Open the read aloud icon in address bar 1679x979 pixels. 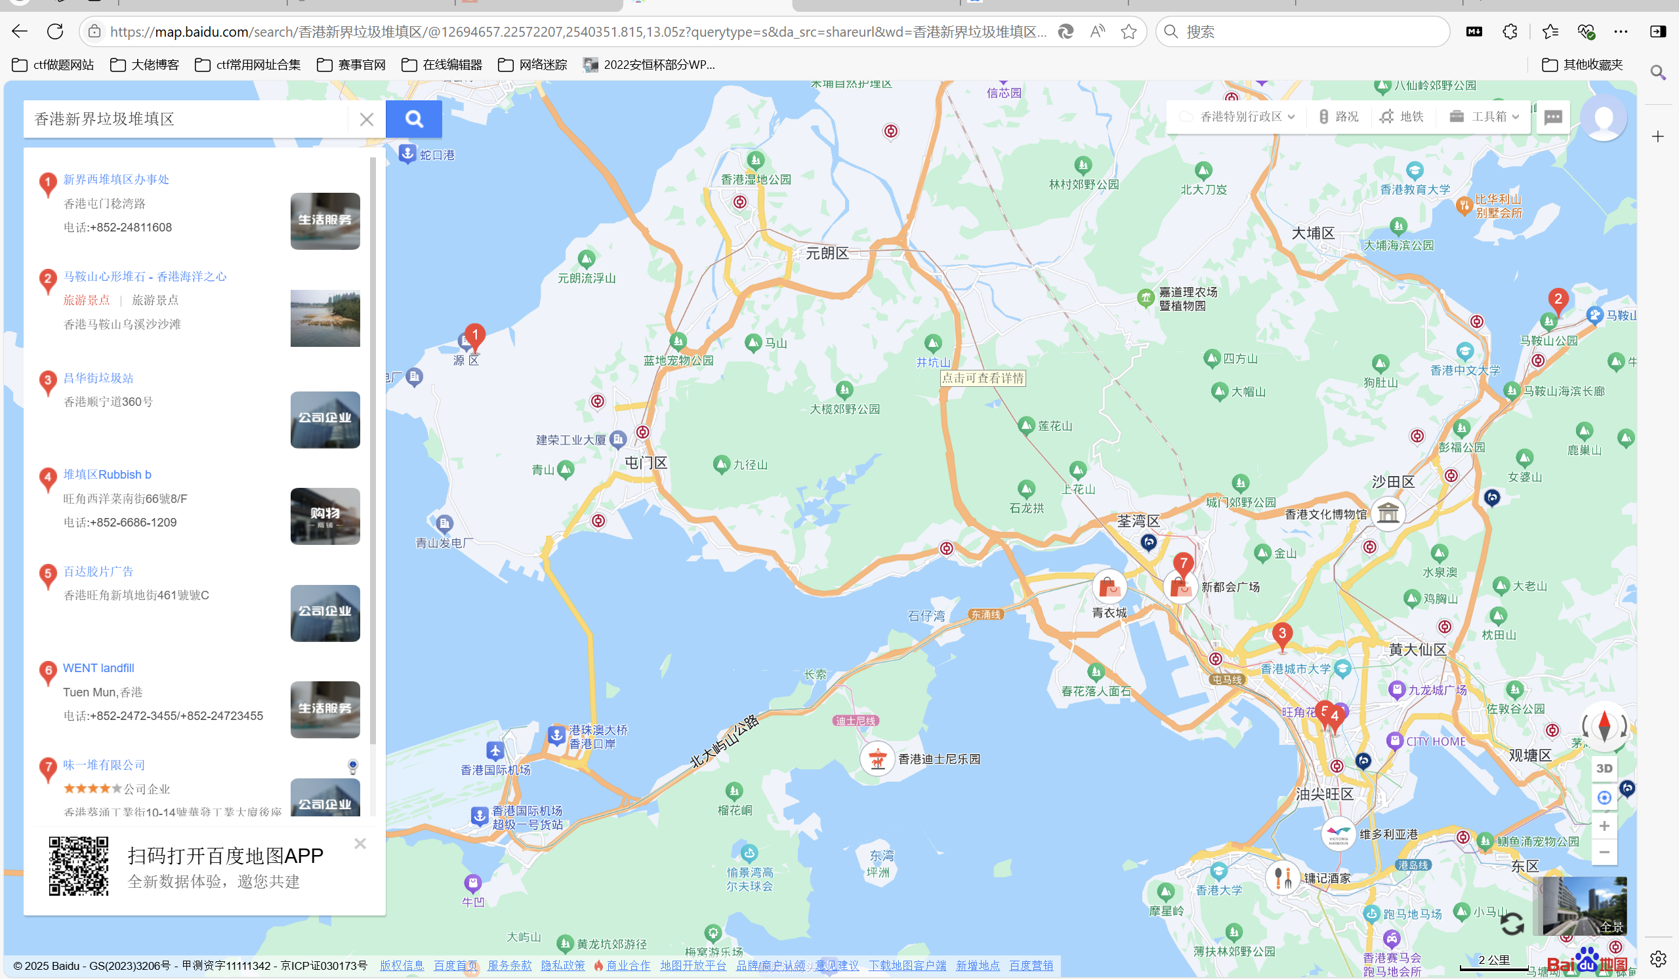click(1096, 31)
